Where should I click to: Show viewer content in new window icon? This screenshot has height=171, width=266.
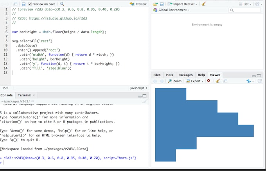[225, 81]
